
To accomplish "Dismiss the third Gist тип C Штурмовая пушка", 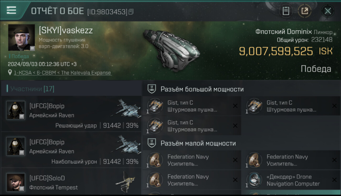I will point(235,126).
